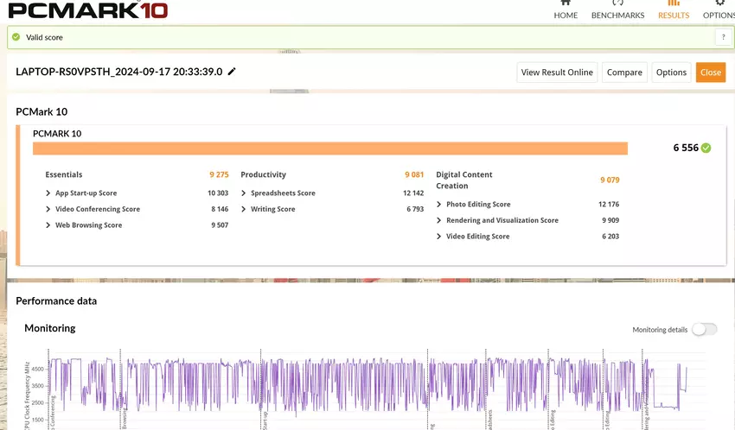Screen dimensions: 735x430
Task: Click the green check beside 6 556 score
Action: pyautogui.click(x=706, y=148)
